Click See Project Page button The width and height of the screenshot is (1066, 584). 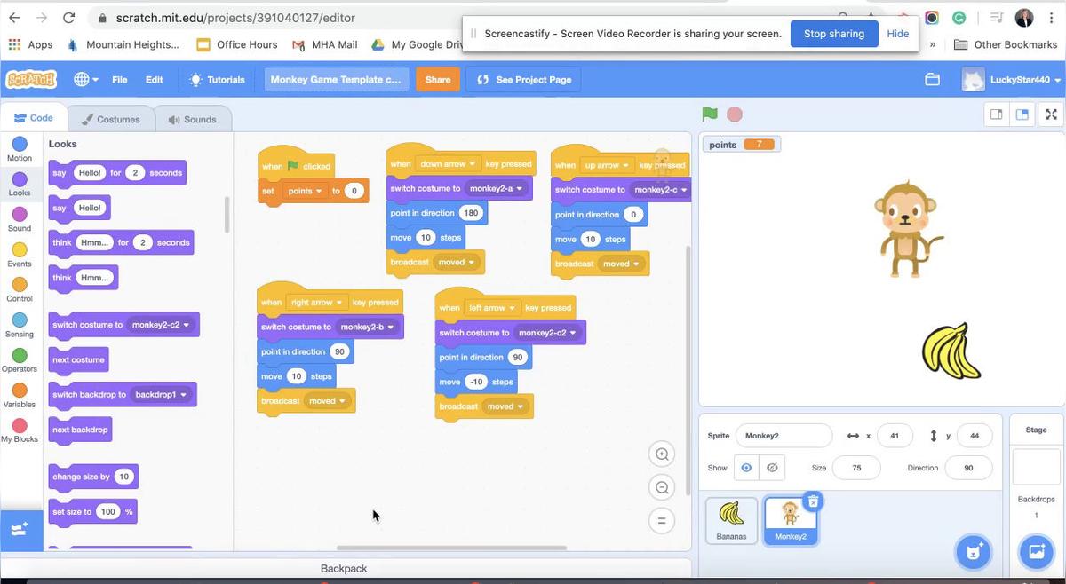[523, 79]
